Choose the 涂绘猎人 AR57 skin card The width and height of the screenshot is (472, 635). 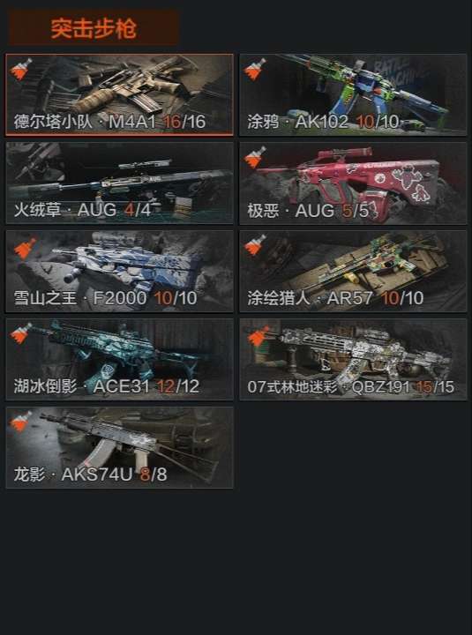[x=353, y=272]
